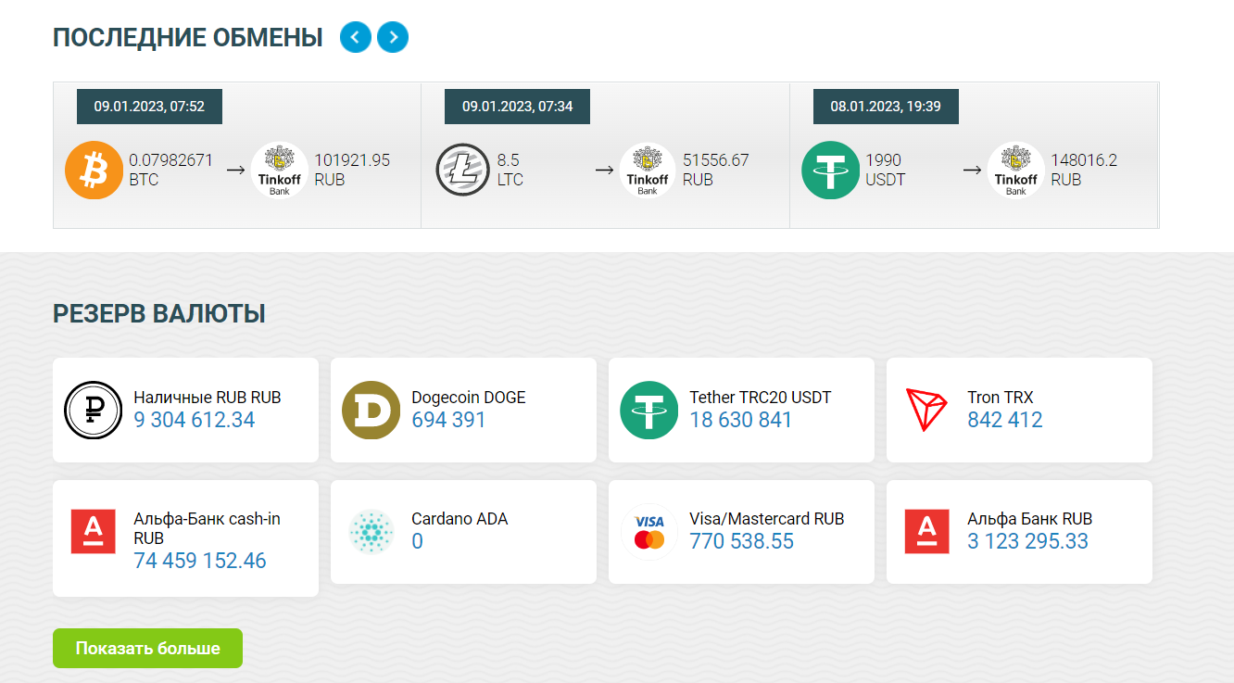Click the Litecoin coin icon
1234x683 pixels.
pyautogui.click(x=461, y=170)
